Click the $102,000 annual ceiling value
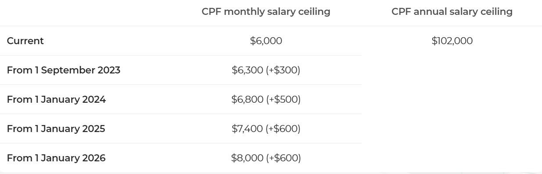Screen dimensions: 542x174 coord(452,41)
